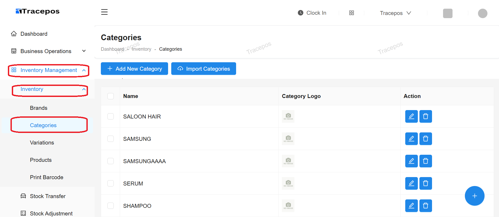Check the SAMSUNG row checkbox

[111, 139]
